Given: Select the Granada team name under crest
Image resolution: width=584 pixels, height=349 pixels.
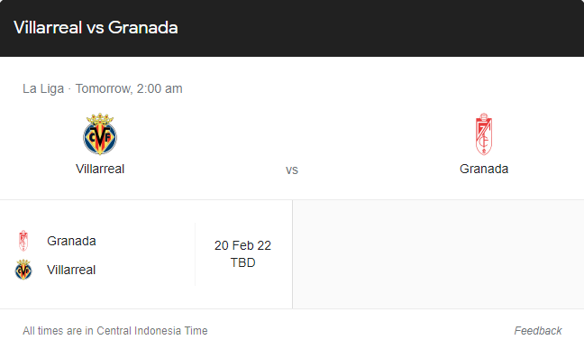Looking at the screenshot, I should click(x=484, y=169).
